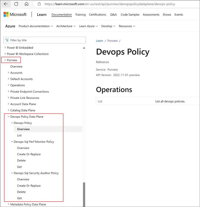Open the Q&A section
The width and height of the screenshot is (200, 207).
click(113, 14)
